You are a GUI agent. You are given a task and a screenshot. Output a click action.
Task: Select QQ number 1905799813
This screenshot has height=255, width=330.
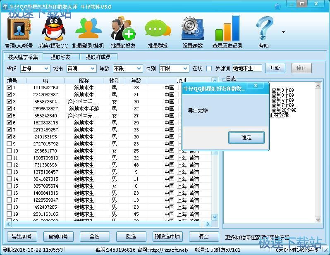(45, 158)
